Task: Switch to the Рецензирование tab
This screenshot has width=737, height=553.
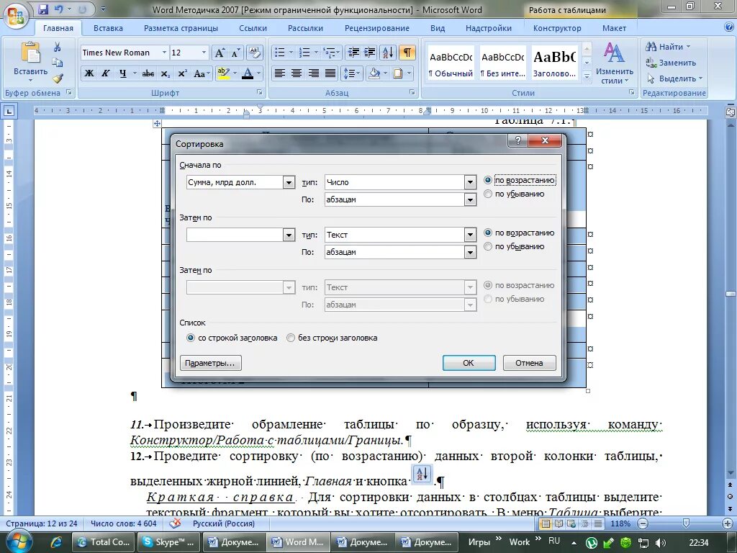Action: point(377,28)
